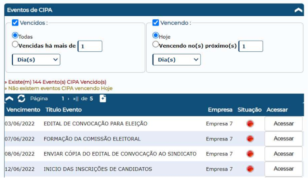This screenshot has width=308, height=182.
Task: Open Dia(s) dropdown under Vencendo
Action: [x=176, y=60]
